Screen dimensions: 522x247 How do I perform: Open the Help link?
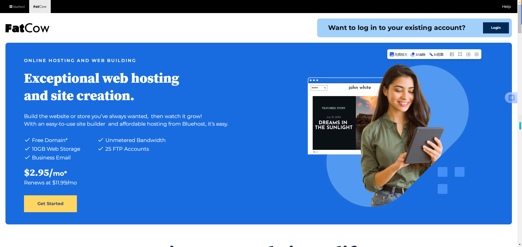(x=506, y=7)
